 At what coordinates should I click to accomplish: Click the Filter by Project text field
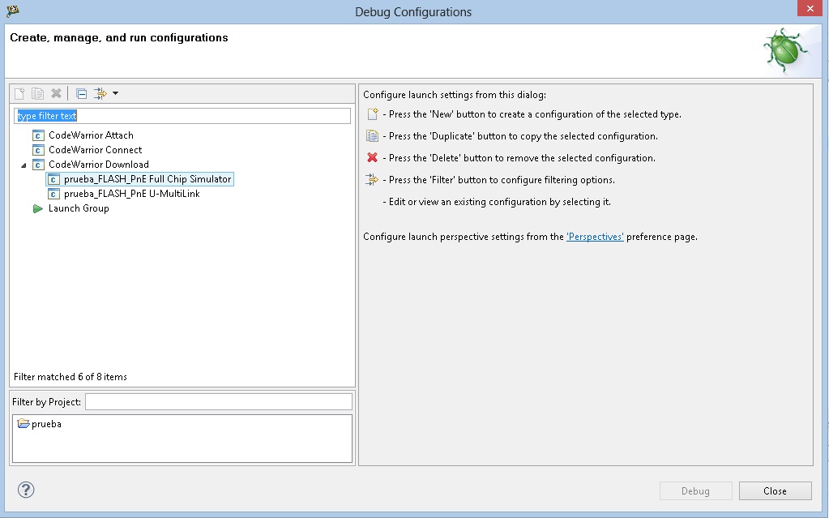coord(218,402)
